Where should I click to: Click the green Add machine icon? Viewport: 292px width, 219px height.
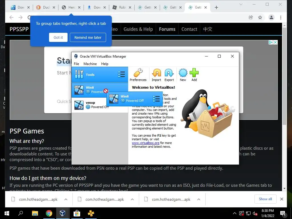194,75
